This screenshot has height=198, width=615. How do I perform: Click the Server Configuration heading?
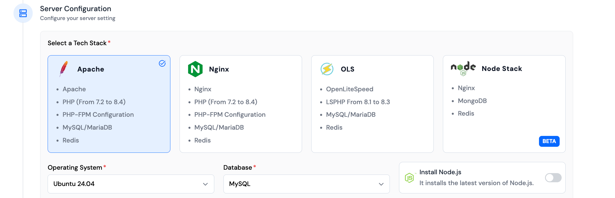[x=75, y=9]
